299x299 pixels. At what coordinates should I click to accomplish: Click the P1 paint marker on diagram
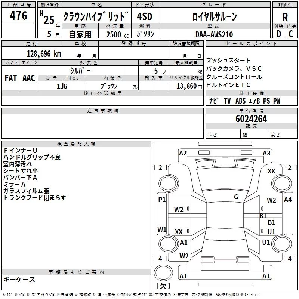pyautogui.click(x=162, y=200)
